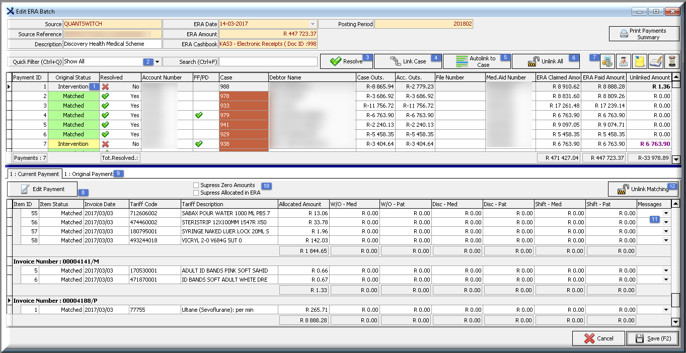Expand Messages dropdown for item 57
This screenshot has height=353, width=686.
tap(666, 231)
